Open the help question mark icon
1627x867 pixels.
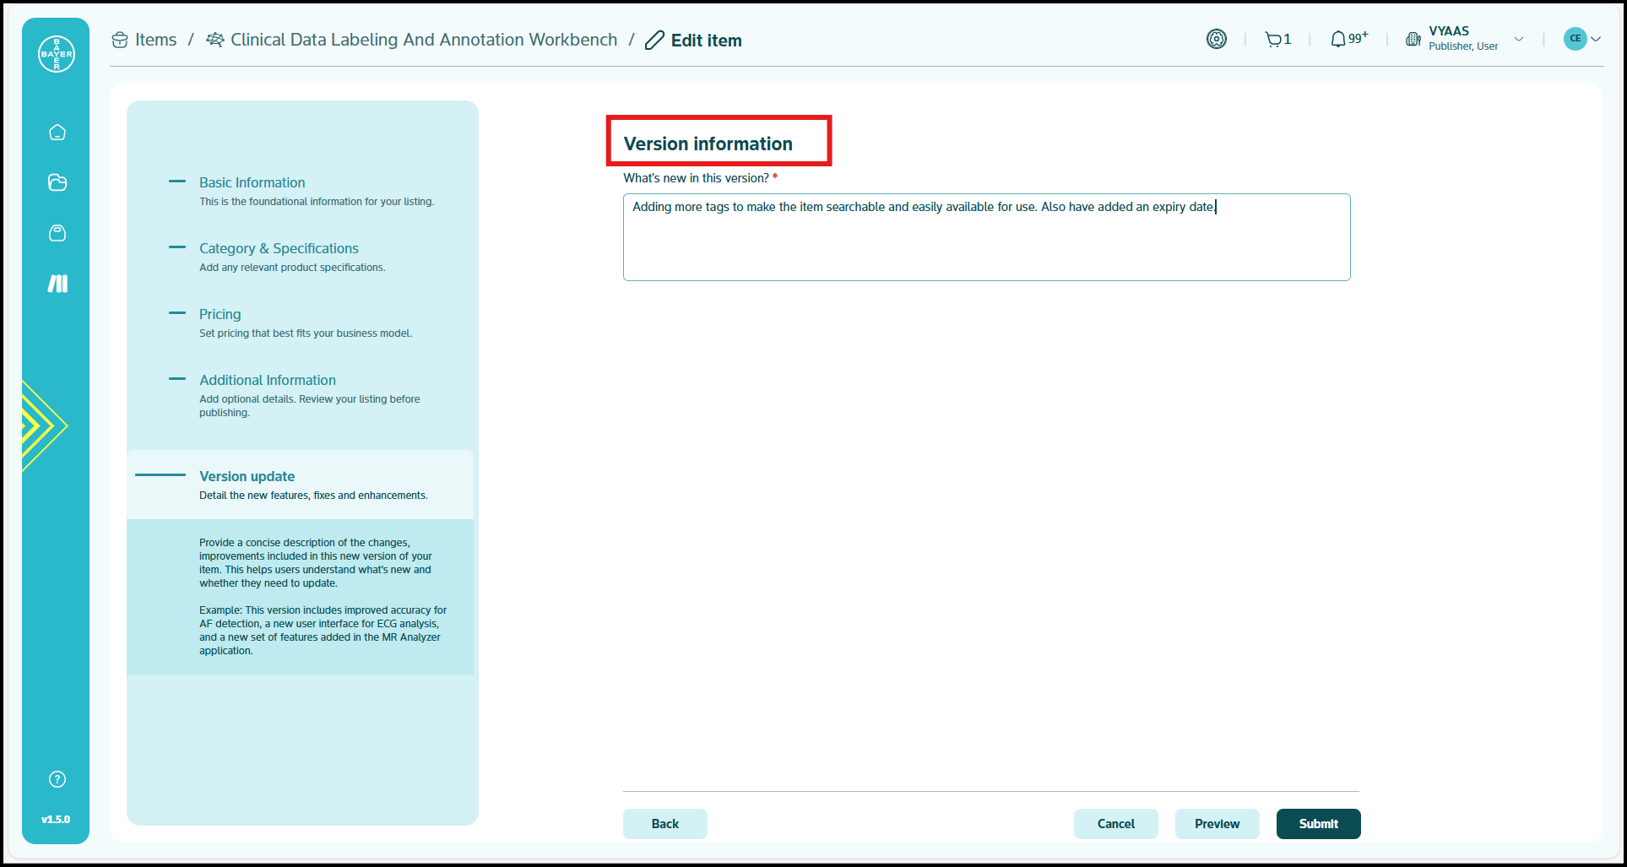(x=57, y=779)
